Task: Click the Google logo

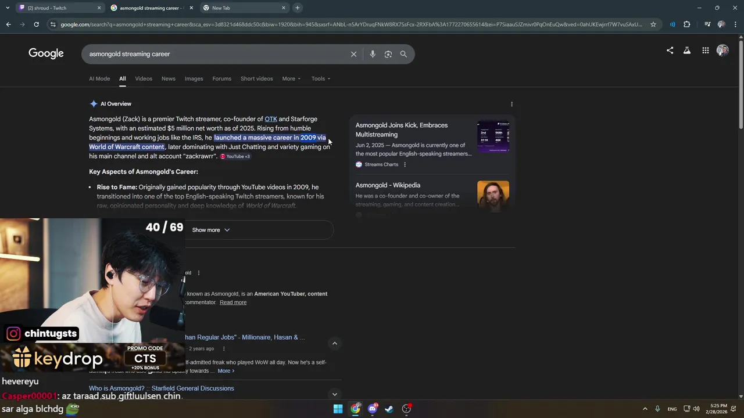Action: (46, 53)
